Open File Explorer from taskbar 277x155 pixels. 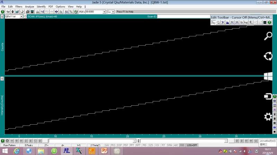(41, 151)
